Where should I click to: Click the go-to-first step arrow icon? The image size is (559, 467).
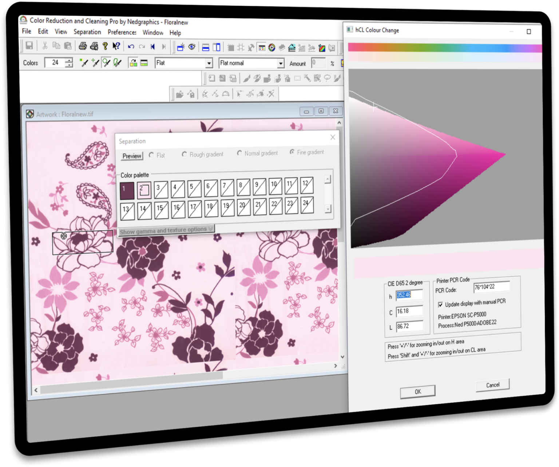153,46
